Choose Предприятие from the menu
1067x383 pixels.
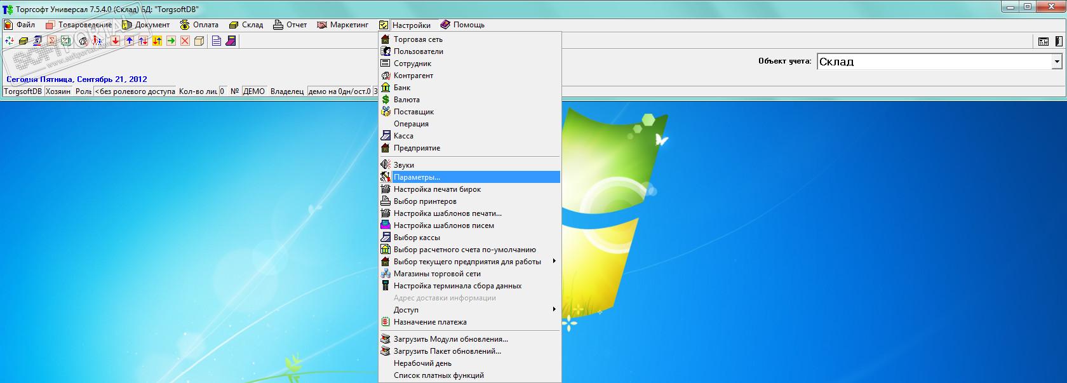point(469,148)
